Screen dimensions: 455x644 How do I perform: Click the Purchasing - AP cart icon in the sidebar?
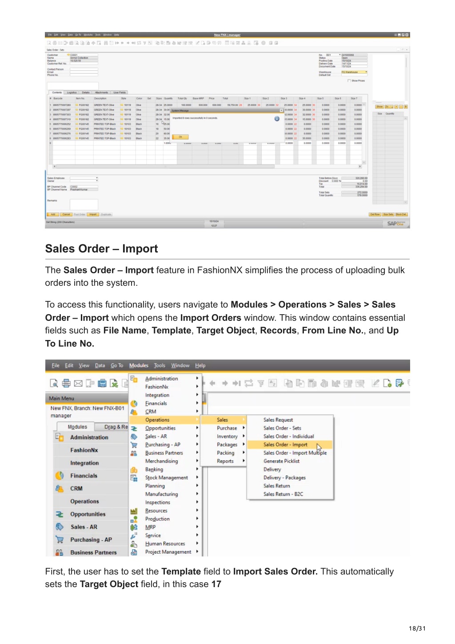(x=59, y=540)
